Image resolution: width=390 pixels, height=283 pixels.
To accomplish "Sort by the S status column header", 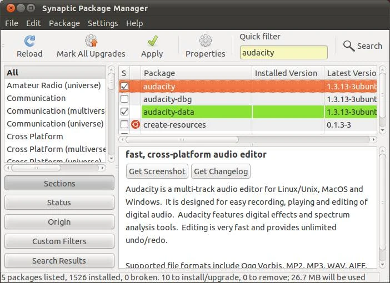I will [x=124, y=73].
